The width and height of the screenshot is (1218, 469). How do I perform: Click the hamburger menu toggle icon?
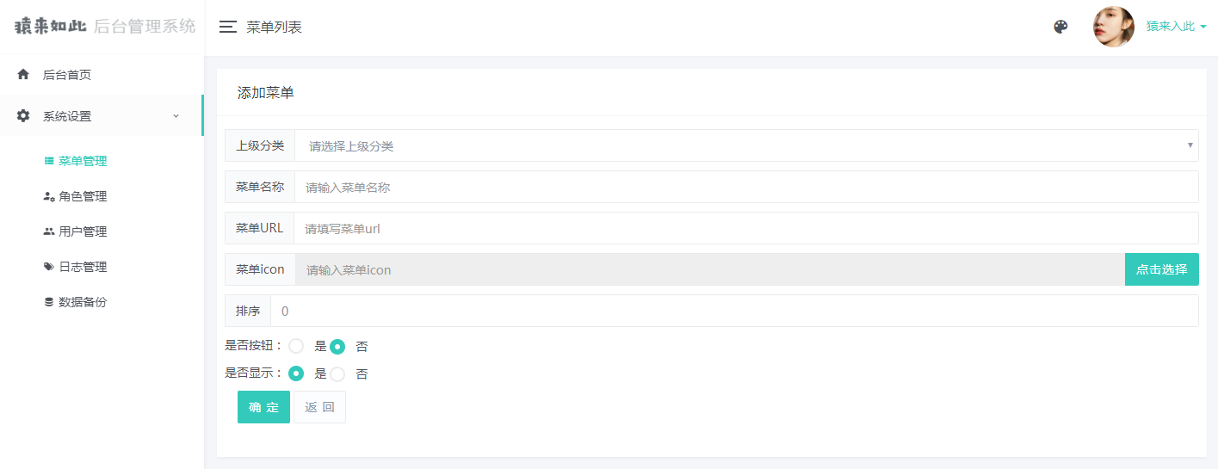[x=227, y=27]
